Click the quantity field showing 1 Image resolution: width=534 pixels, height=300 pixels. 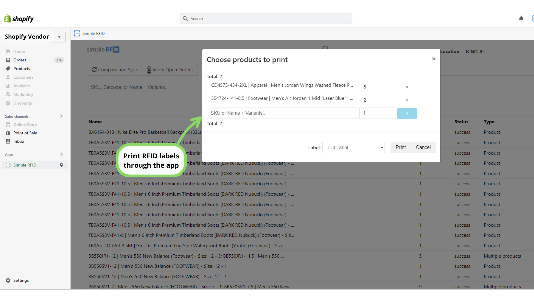(x=378, y=113)
